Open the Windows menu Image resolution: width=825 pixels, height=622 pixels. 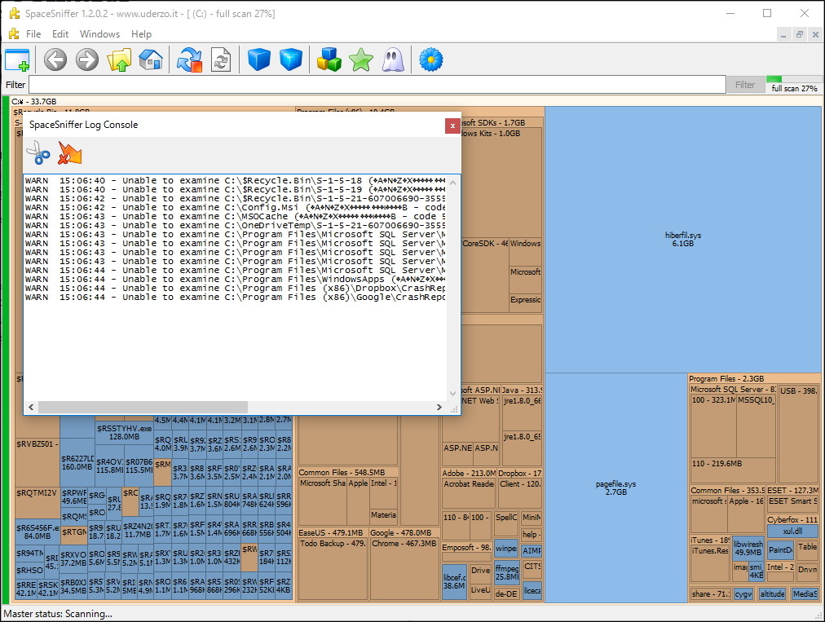pyautogui.click(x=99, y=34)
